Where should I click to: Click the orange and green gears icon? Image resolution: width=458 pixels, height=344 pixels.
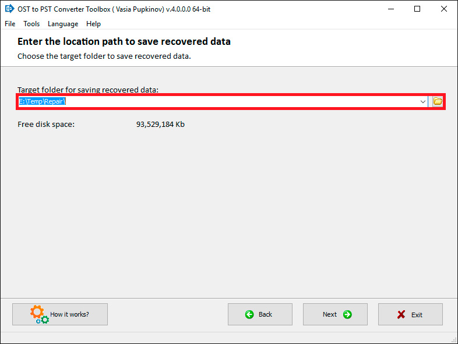38,314
